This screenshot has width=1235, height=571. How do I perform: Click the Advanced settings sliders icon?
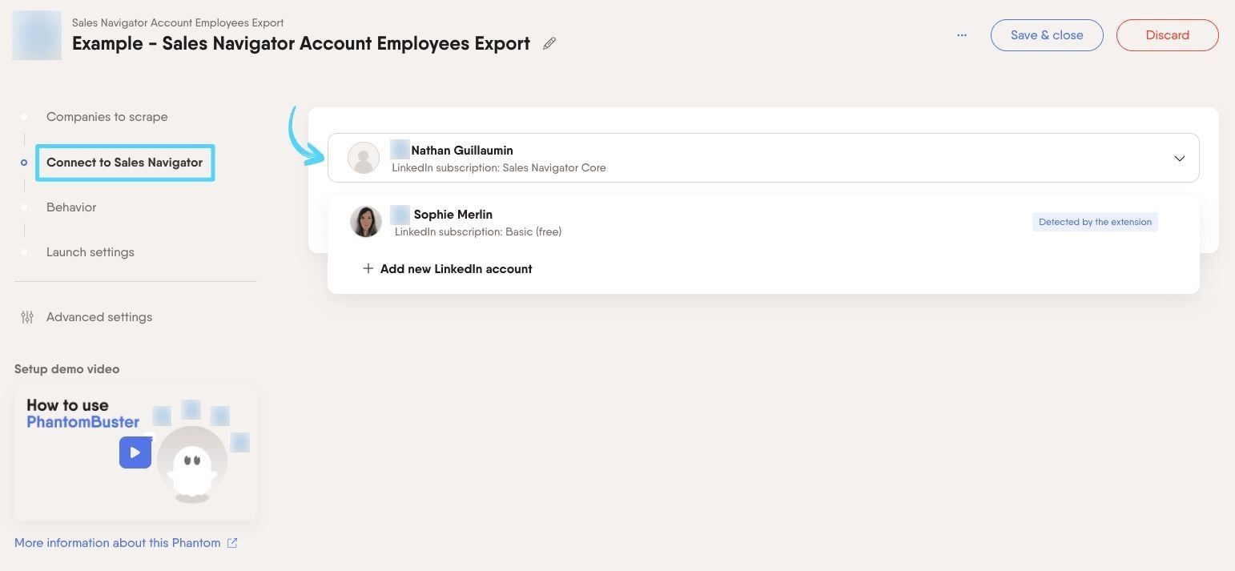click(27, 317)
